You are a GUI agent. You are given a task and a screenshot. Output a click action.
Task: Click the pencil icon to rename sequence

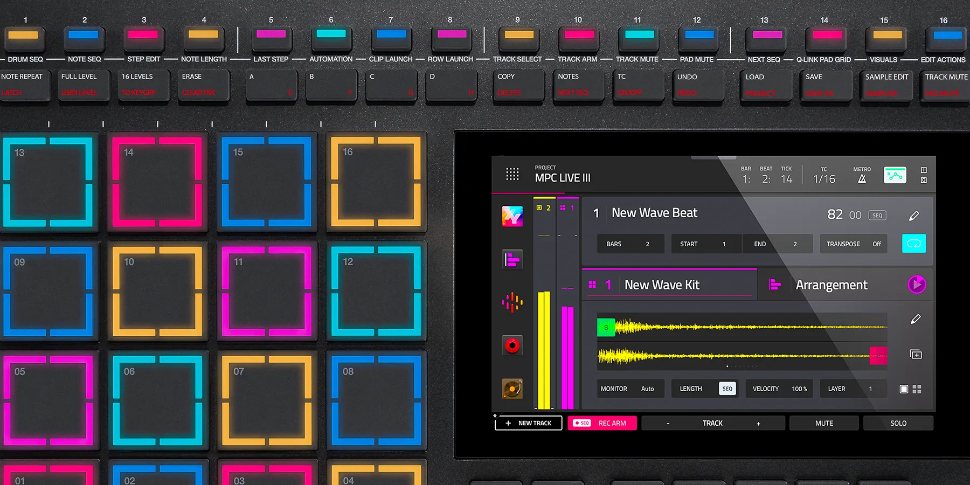click(x=913, y=215)
